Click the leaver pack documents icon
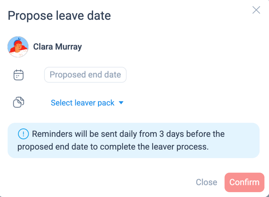Image resolution: width=269 pixels, height=197 pixels. pos(18,103)
